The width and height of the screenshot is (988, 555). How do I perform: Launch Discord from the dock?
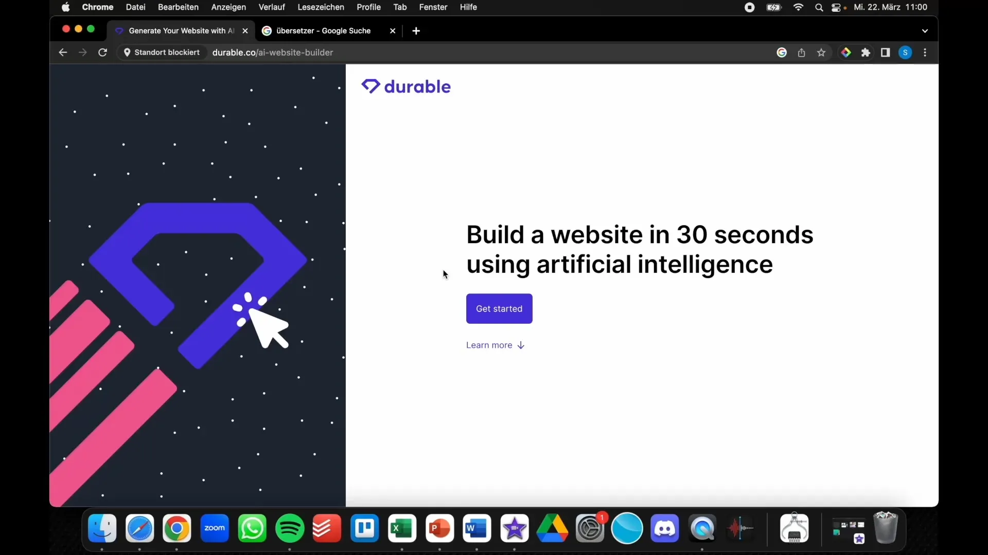pos(665,528)
